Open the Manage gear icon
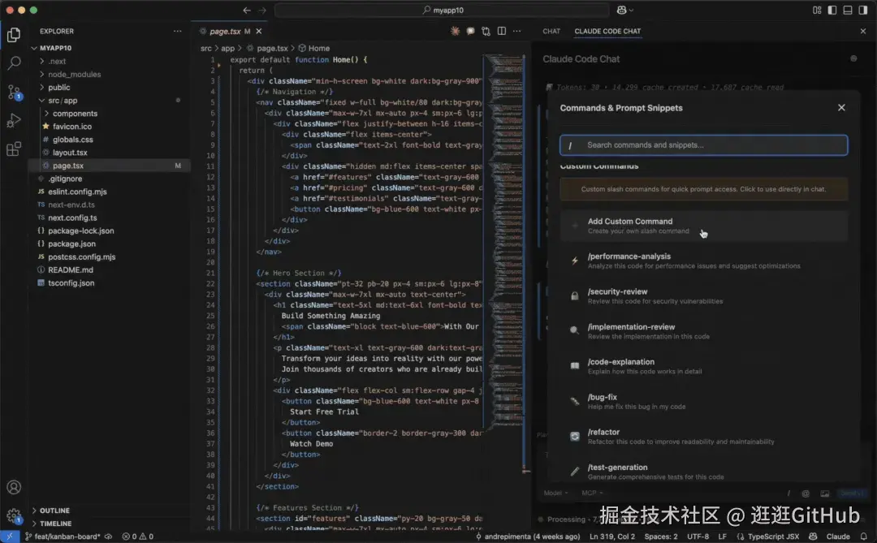This screenshot has width=877, height=543. (14, 515)
